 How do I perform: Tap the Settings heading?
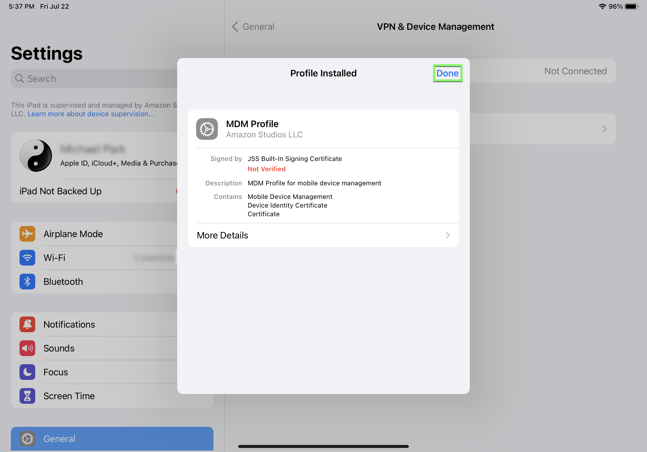(47, 54)
